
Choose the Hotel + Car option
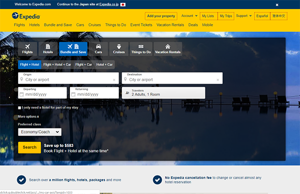point(104,64)
